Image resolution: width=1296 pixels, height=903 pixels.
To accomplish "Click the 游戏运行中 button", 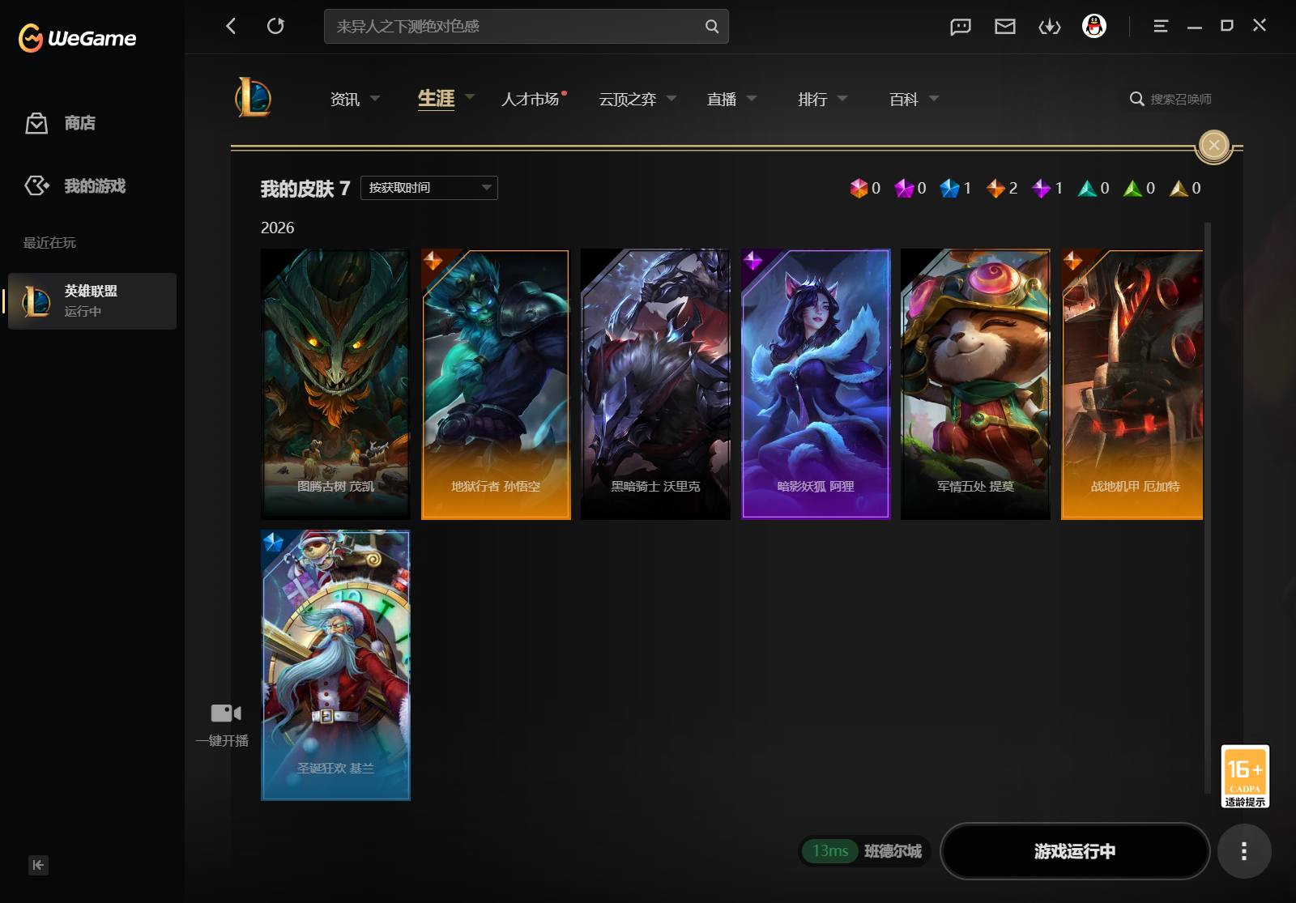I will 1075,851.
